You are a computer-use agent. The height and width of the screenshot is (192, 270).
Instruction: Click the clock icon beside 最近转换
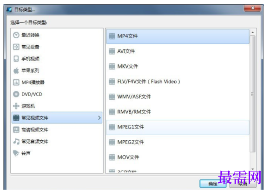pos(16,35)
